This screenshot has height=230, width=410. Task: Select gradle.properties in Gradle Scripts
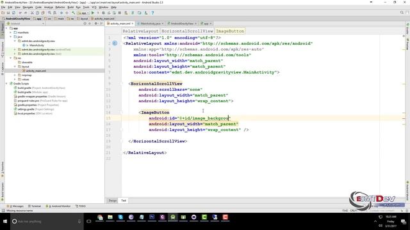click(x=27, y=105)
